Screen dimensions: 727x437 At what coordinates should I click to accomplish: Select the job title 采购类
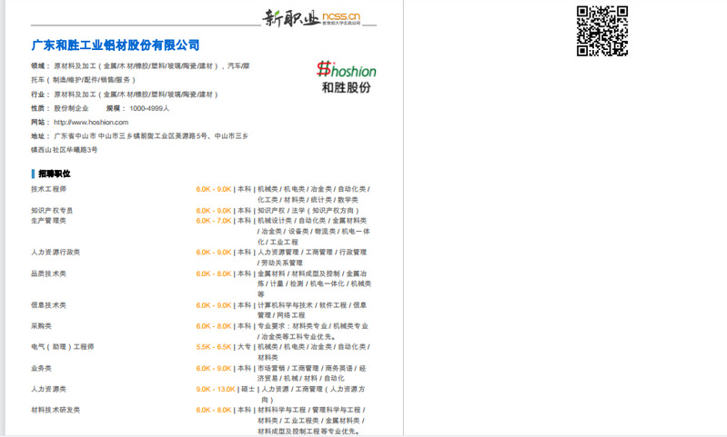pos(41,326)
